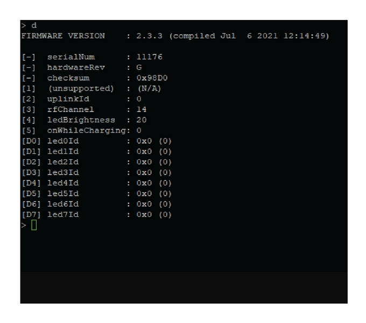Image resolution: width=366 pixels, height=323 pixels.
Task: Click the led7Id label
Action: coord(62,215)
